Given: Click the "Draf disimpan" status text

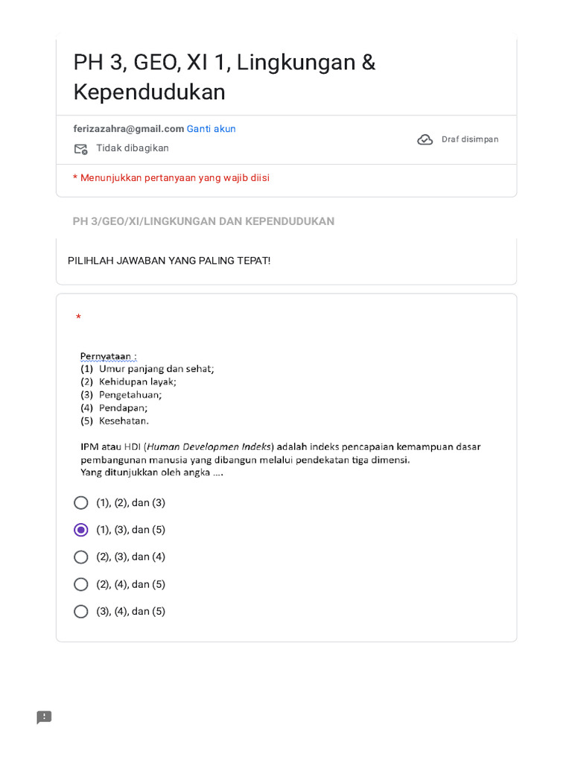Looking at the screenshot, I should [470, 139].
